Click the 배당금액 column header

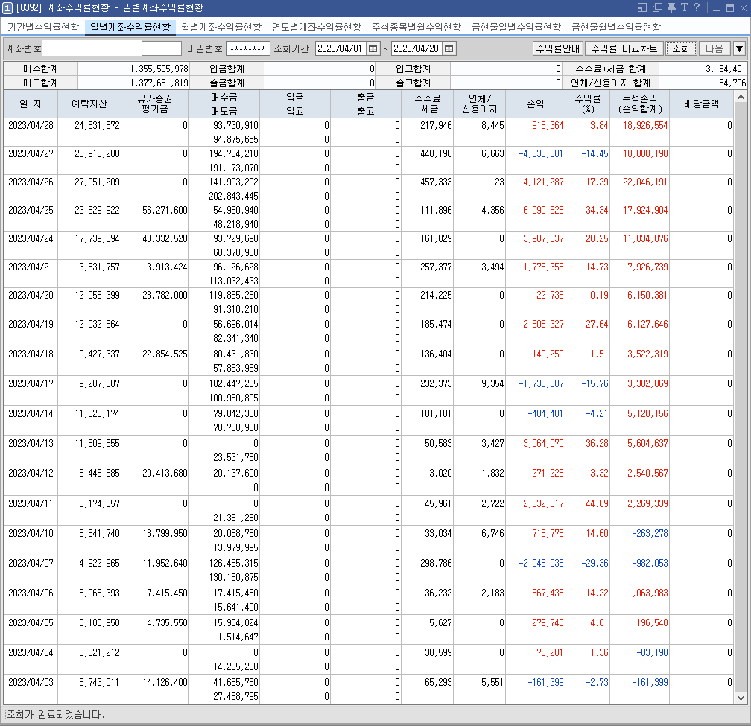701,104
